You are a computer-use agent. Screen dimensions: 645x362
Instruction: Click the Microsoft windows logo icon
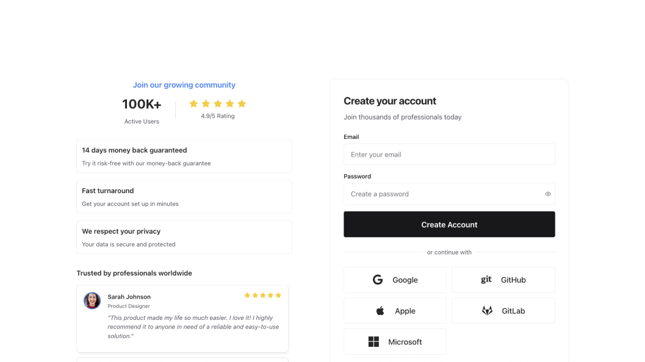(373, 342)
